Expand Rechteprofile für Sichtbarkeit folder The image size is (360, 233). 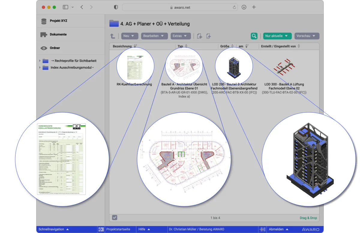[x=40, y=61]
